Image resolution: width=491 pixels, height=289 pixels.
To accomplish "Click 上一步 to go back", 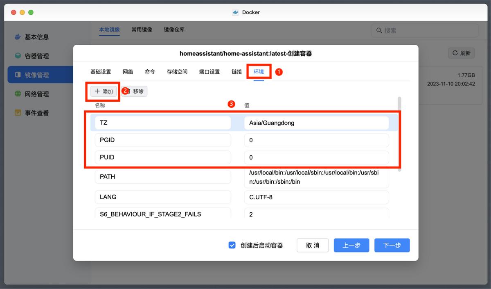I will point(351,245).
